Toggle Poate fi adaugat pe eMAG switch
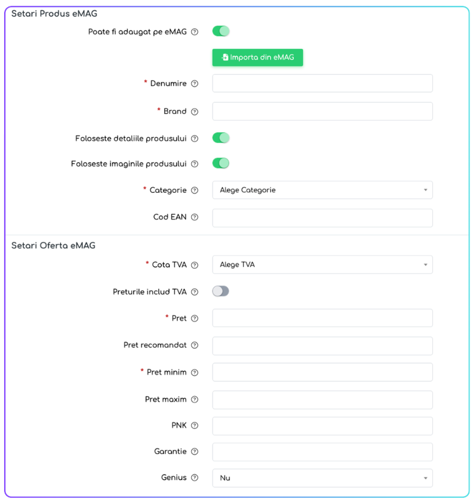The width and height of the screenshot is (473, 502). 221,31
